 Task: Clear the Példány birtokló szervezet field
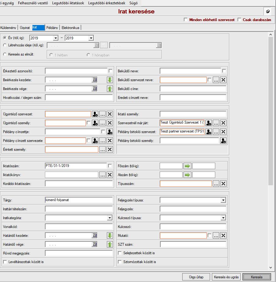223,132
